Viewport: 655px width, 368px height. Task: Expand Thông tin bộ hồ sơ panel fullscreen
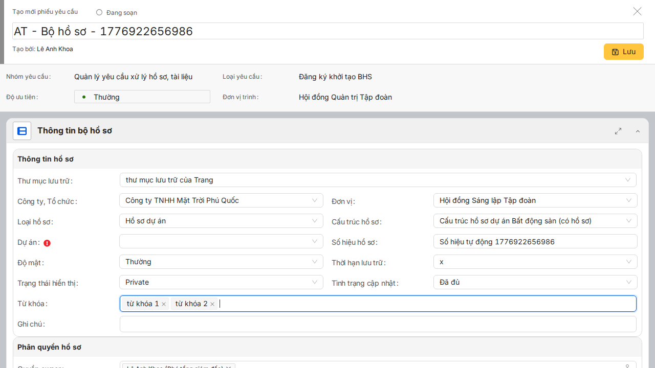[x=618, y=131]
